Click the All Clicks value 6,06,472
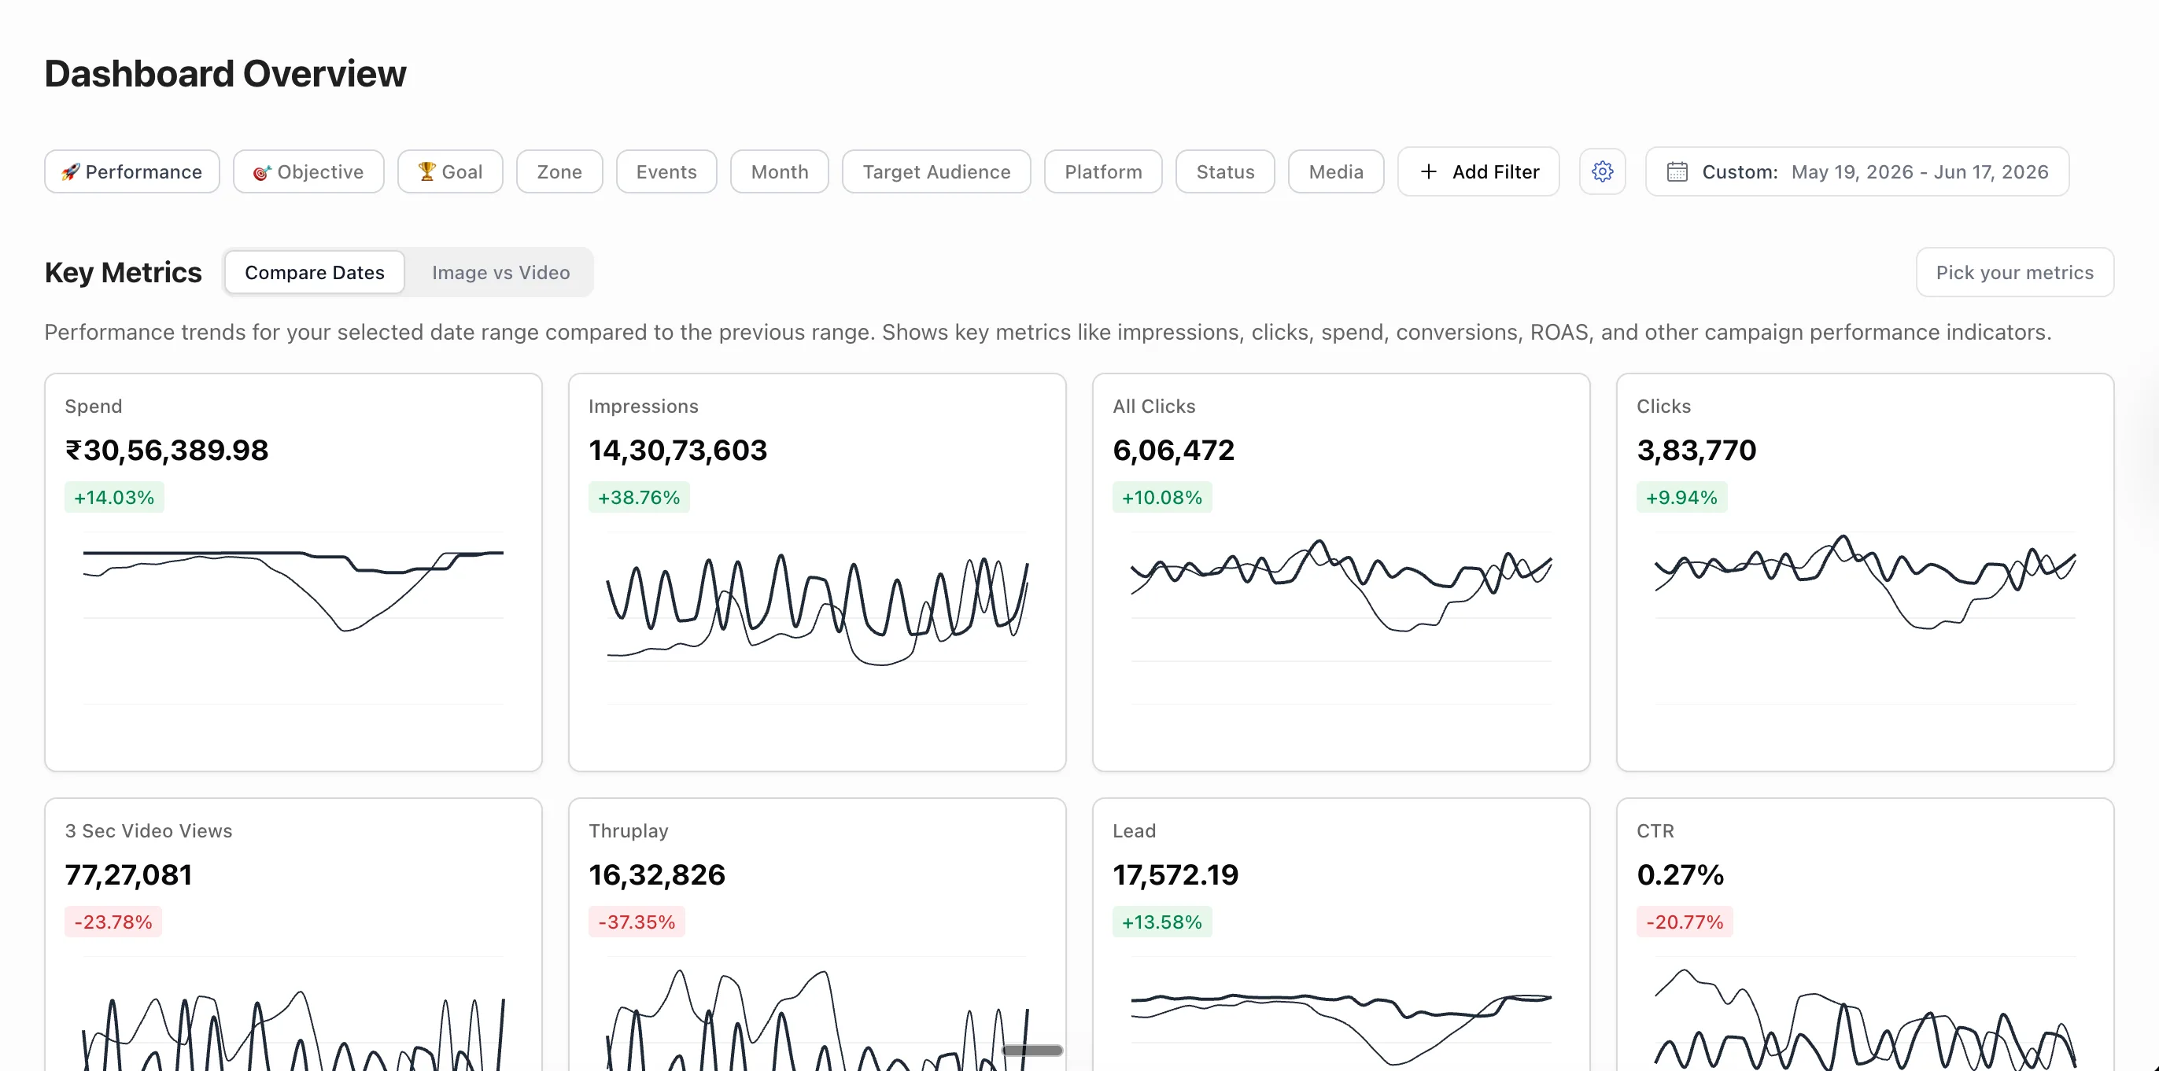Screen dimensions: 2159x1071 1173,450
